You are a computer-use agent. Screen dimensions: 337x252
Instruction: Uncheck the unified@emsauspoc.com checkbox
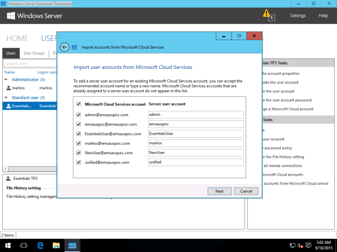pyautogui.click(x=79, y=162)
